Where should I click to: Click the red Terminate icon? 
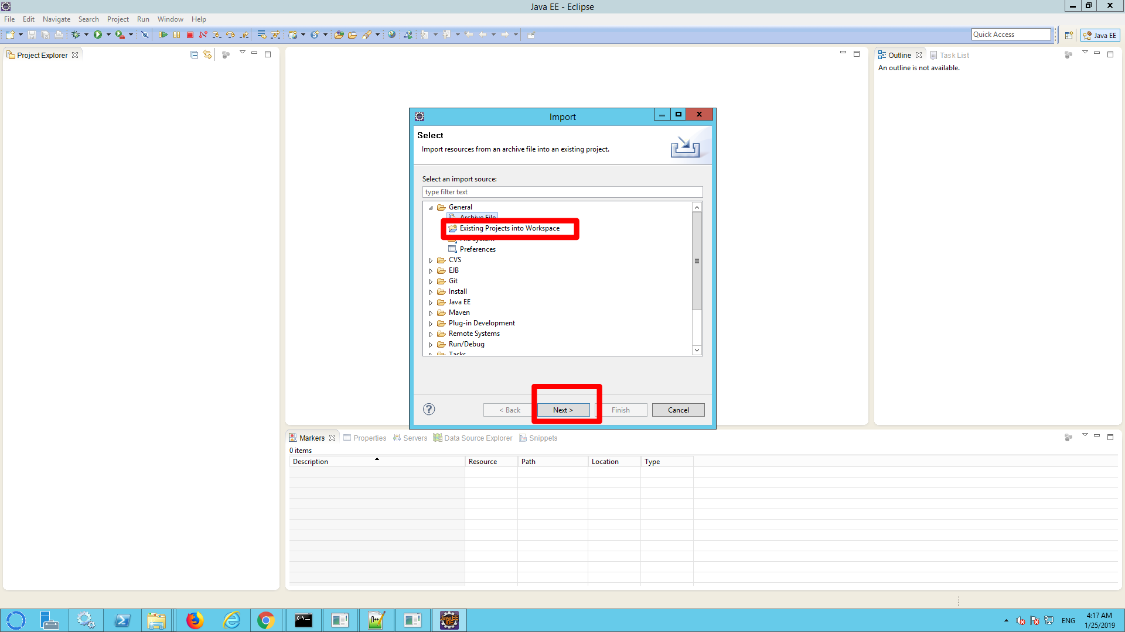190,35
